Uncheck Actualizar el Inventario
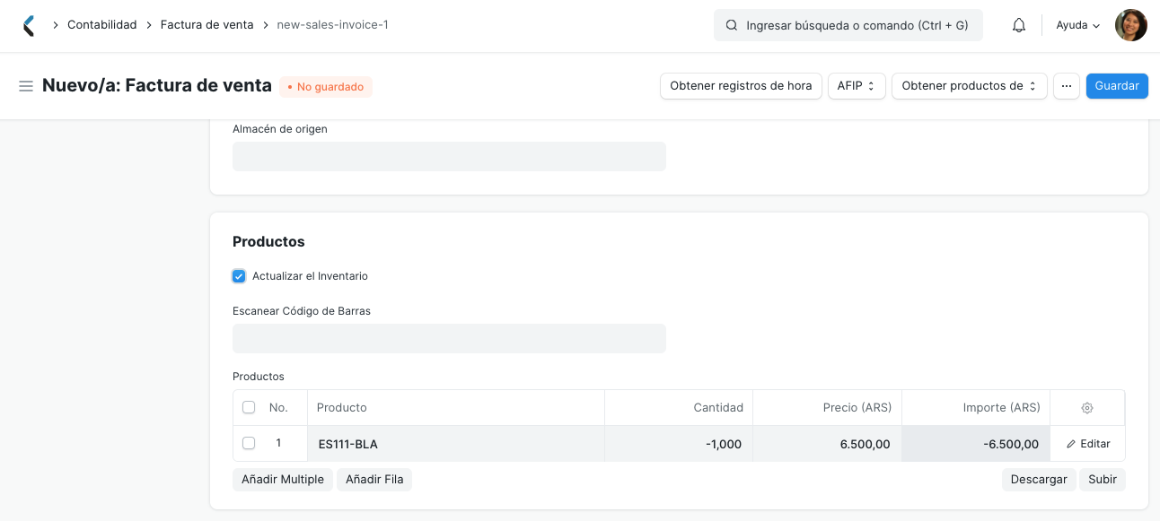 pyautogui.click(x=239, y=276)
